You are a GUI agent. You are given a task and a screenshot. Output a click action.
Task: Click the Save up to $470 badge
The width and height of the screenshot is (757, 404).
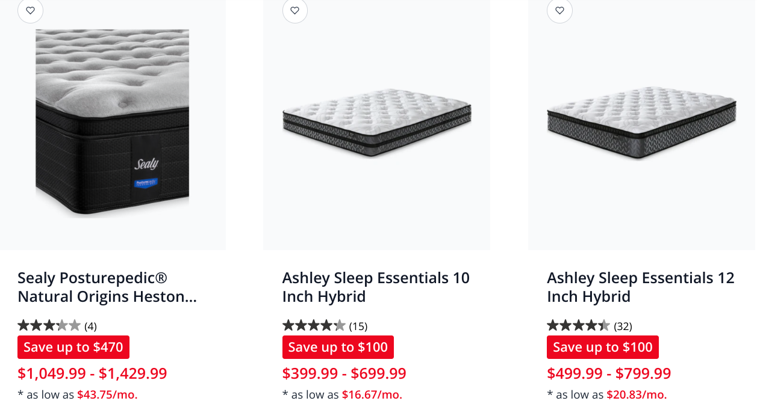click(73, 347)
